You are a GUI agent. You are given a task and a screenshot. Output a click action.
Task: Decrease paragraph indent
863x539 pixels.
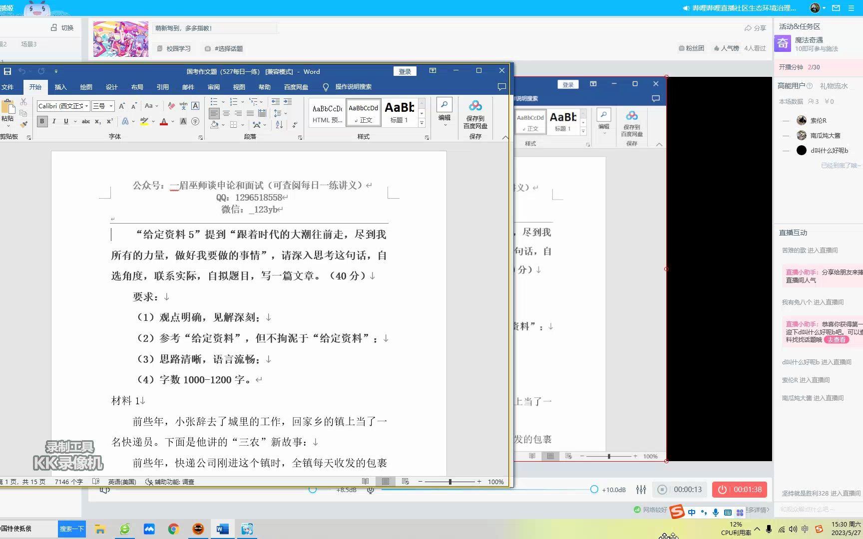coord(276,101)
